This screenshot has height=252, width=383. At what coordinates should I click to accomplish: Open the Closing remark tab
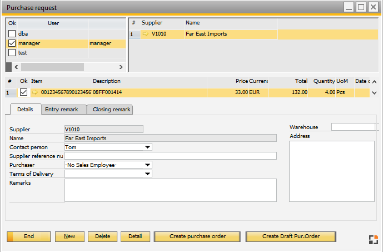pyautogui.click(x=111, y=110)
